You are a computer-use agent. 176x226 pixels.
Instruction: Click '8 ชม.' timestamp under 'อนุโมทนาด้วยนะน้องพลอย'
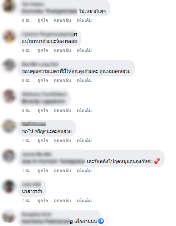27,50
